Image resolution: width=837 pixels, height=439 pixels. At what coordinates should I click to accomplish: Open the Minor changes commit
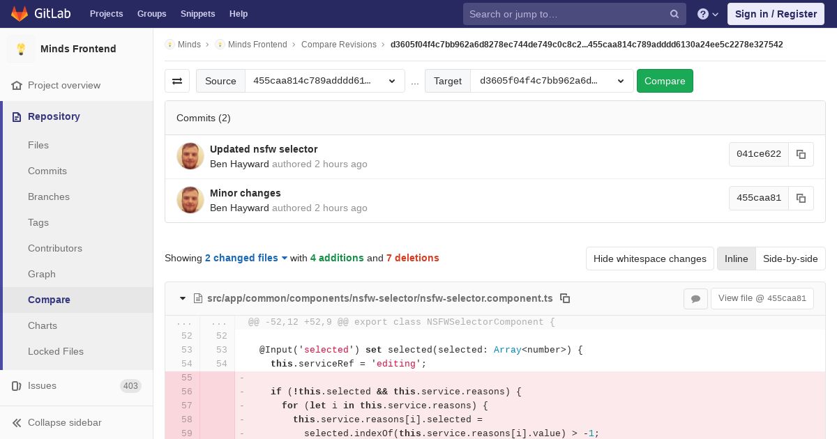(246, 193)
